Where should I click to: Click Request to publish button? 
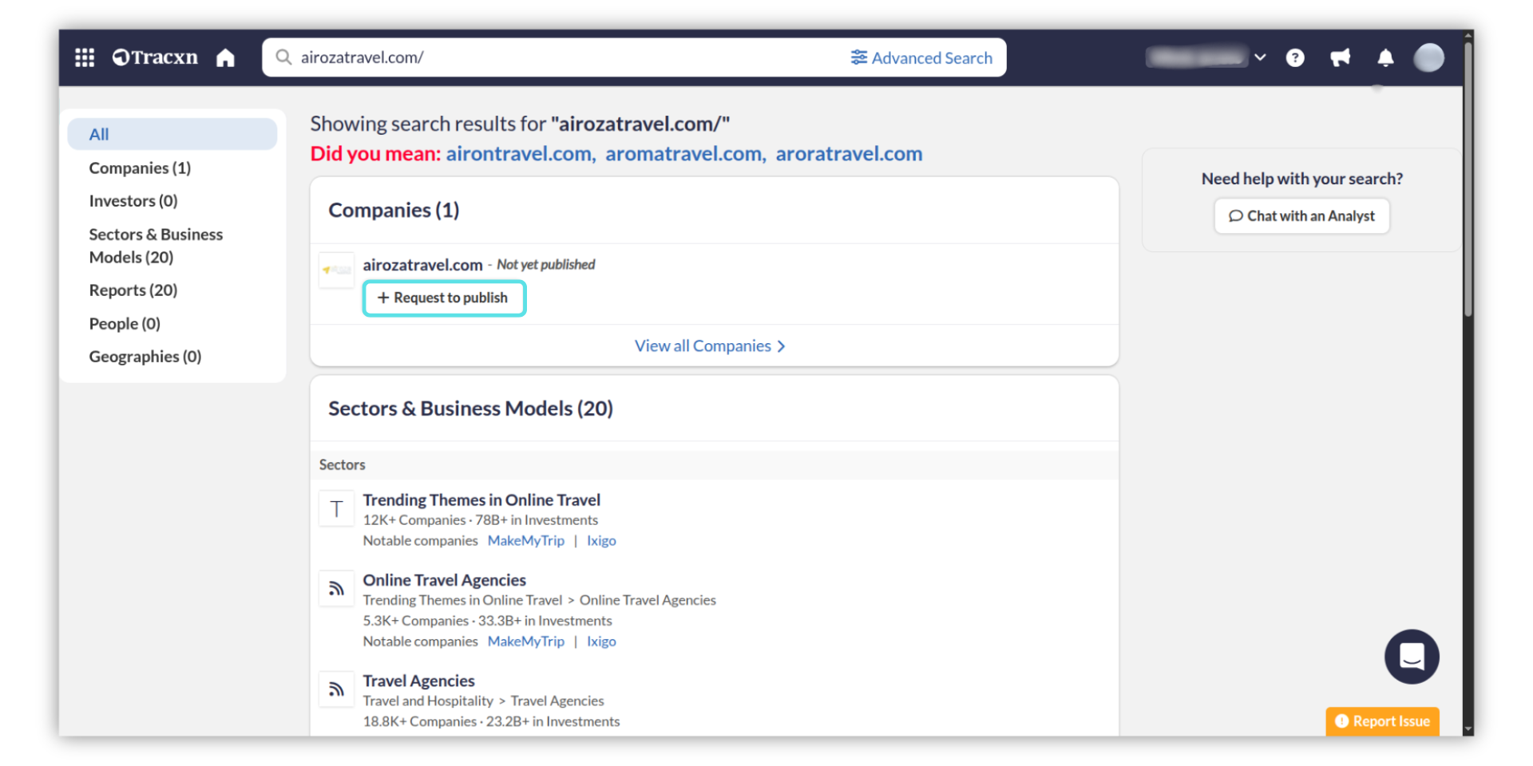click(444, 298)
